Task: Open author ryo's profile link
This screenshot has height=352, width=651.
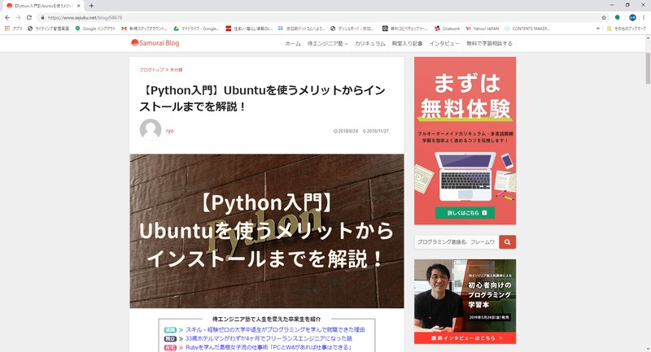Action: pos(169,131)
